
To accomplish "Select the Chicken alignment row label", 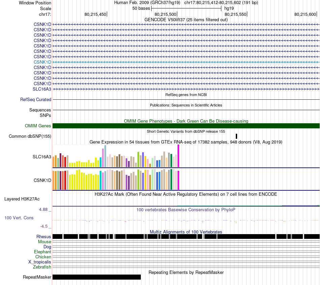I will click(43, 257).
